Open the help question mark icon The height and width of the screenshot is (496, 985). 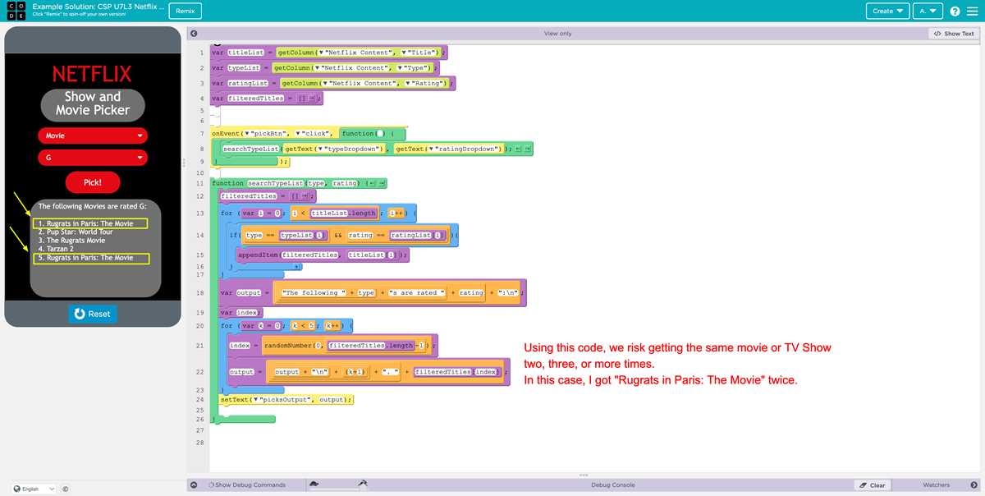pos(955,11)
